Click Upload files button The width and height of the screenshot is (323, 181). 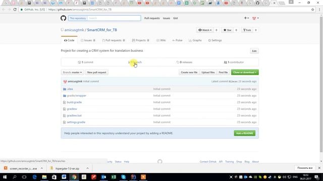click(x=208, y=72)
